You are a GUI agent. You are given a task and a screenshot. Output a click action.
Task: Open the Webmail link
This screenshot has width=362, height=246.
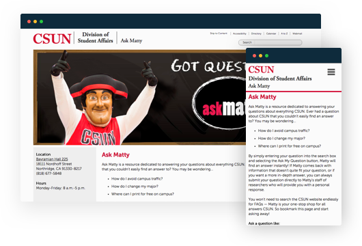(x=297, y=33)
